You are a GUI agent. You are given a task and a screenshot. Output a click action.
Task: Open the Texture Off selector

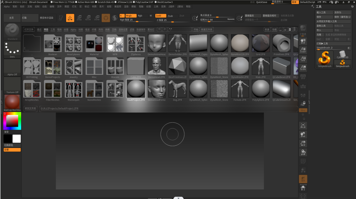click(12, 85)
